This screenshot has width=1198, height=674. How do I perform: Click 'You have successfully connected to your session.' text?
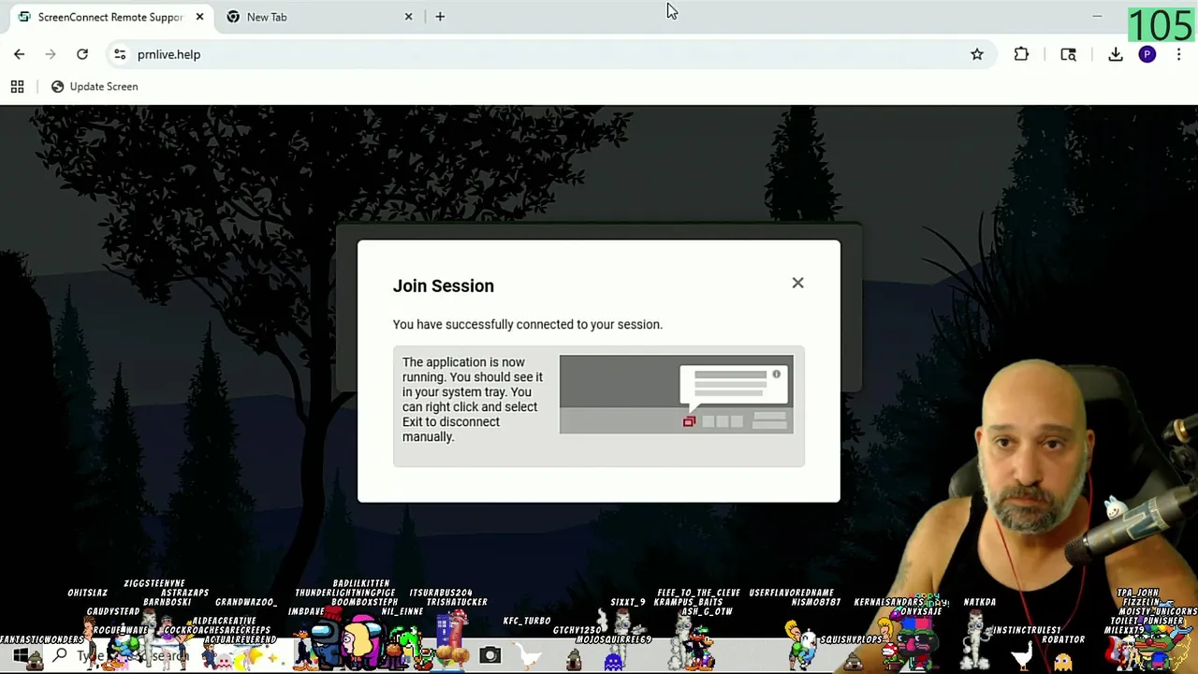[527, 324]
